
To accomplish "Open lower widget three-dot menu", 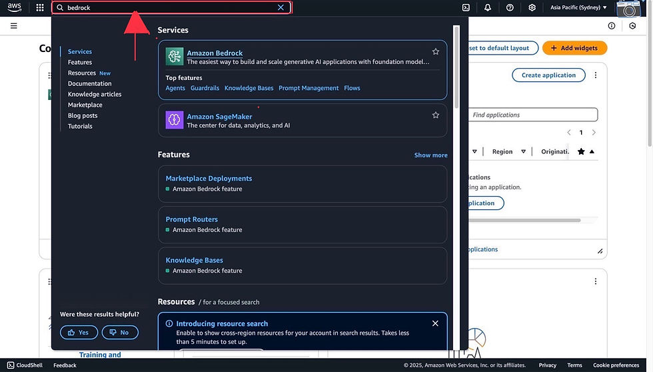I will click(596, 281).
